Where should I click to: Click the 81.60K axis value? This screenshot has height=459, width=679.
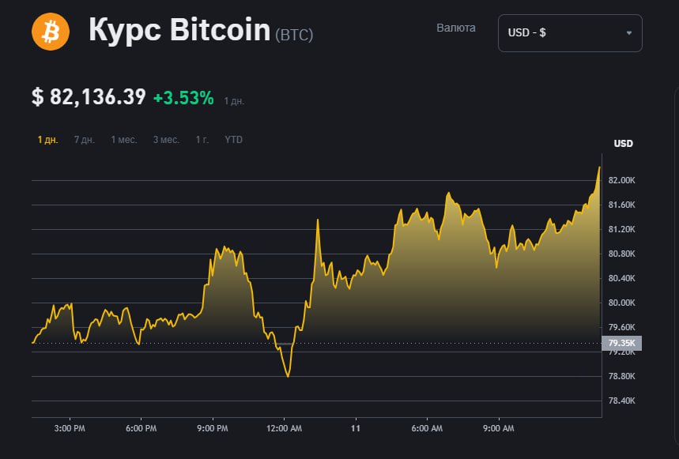(621, 205)
